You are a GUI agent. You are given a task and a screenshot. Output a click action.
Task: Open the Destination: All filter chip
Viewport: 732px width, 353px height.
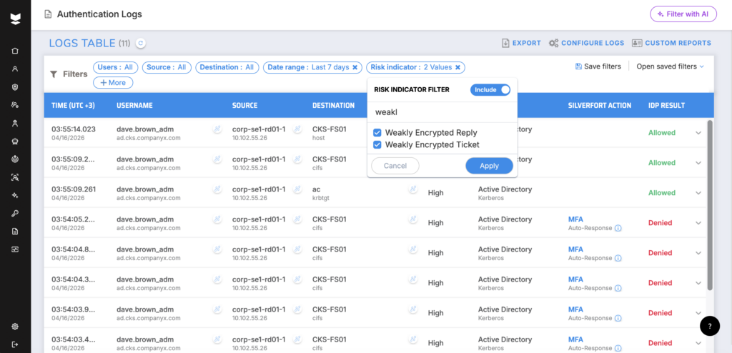[x=227, y=67]
